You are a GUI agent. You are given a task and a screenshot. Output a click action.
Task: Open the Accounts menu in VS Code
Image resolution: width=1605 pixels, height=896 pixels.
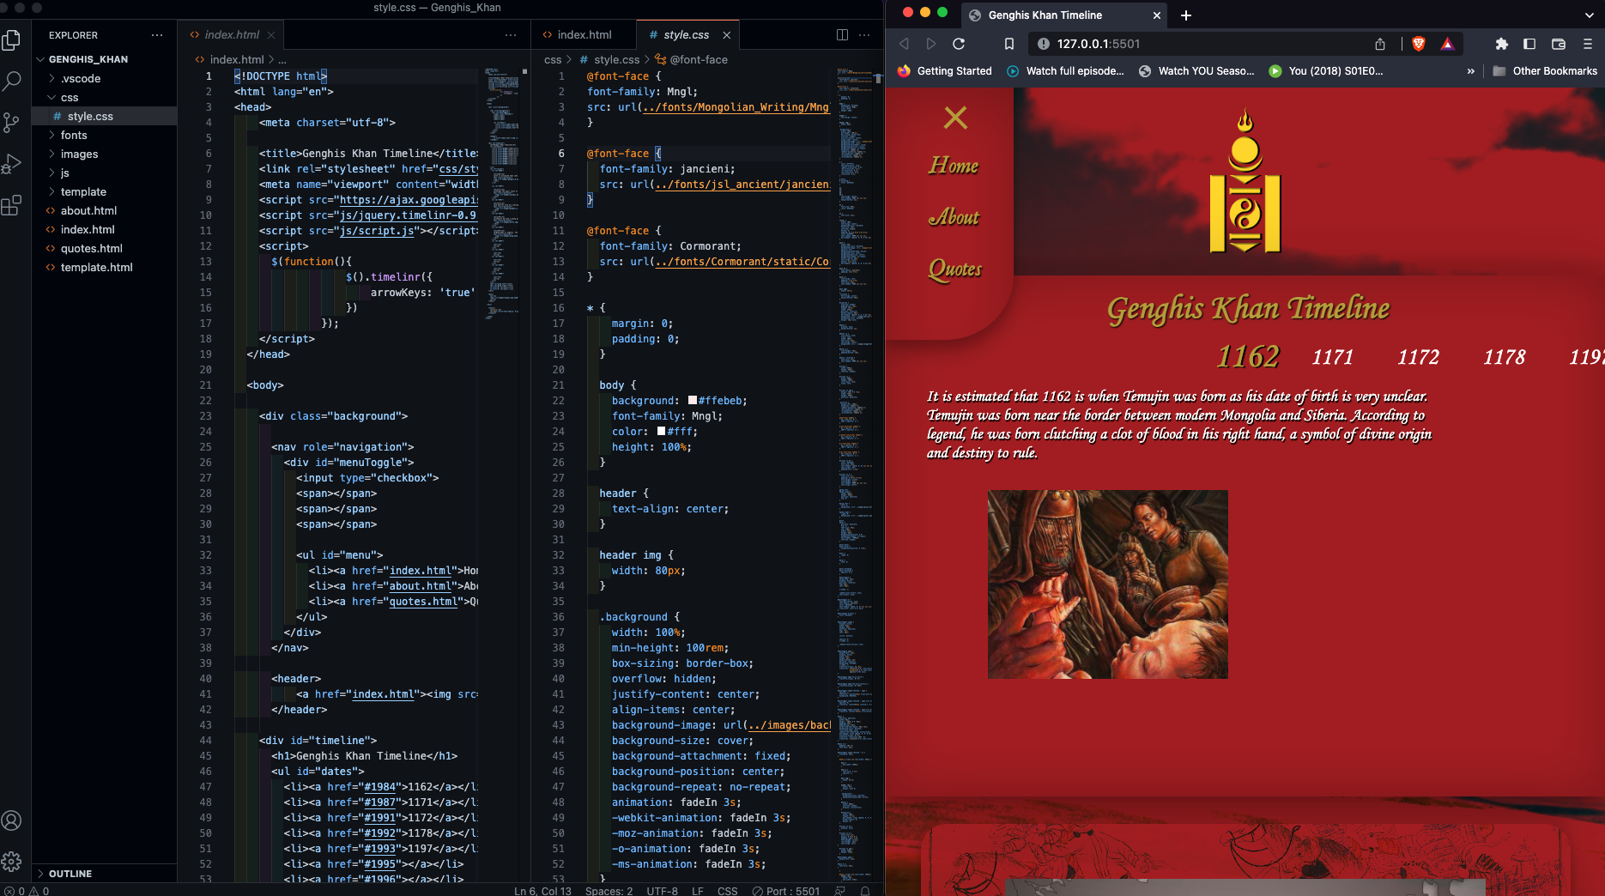12,820
